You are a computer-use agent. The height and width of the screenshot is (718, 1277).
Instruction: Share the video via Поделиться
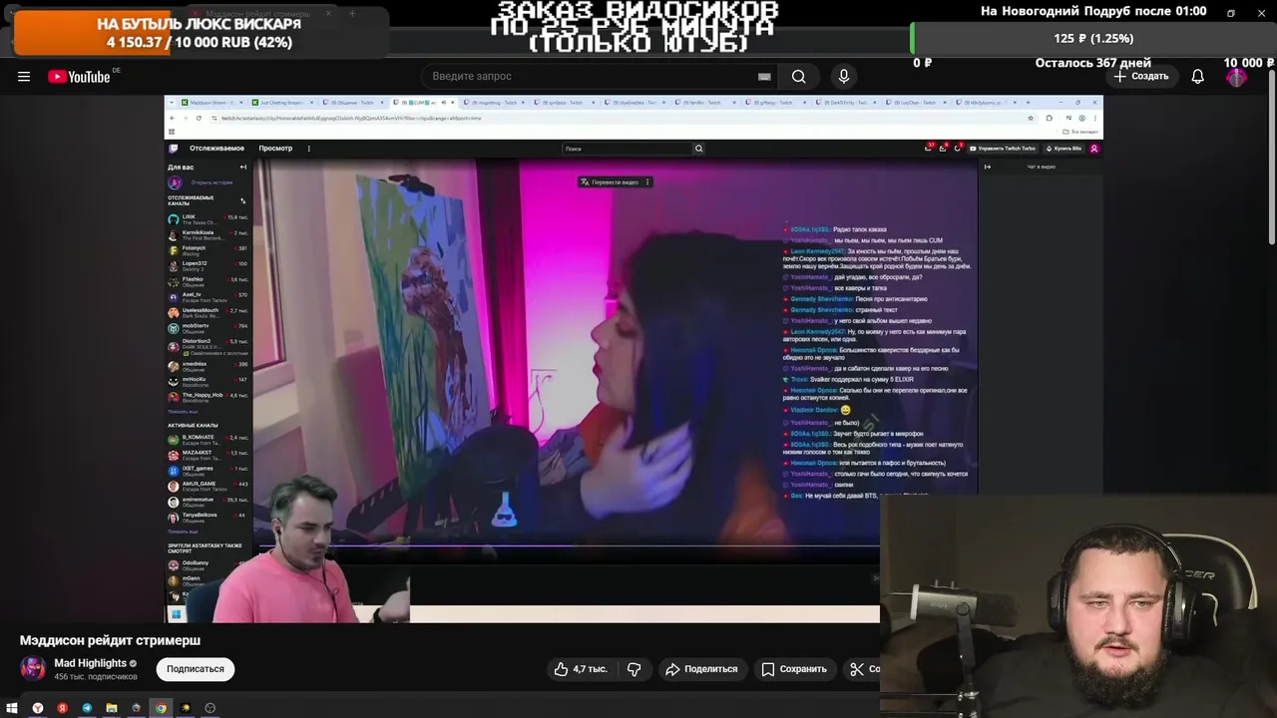click(x=701, y=669)
